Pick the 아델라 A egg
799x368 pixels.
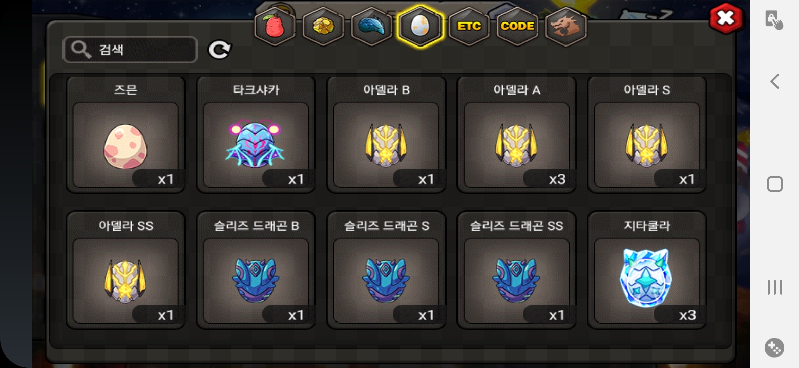(x=516, y=134)
